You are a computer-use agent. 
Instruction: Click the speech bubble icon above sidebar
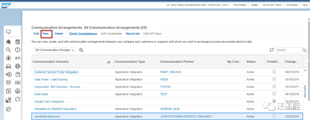pos(9,32)
